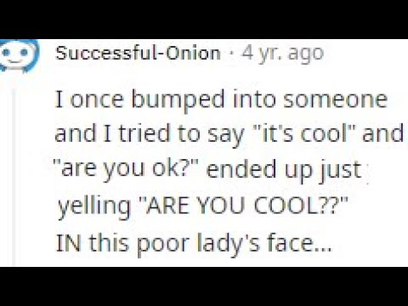Open the '4 yr. ago' comment permalink
Image resolution: width=408 pixels, height=306 pixels.
pyautogui.click(x=282, y=53)
